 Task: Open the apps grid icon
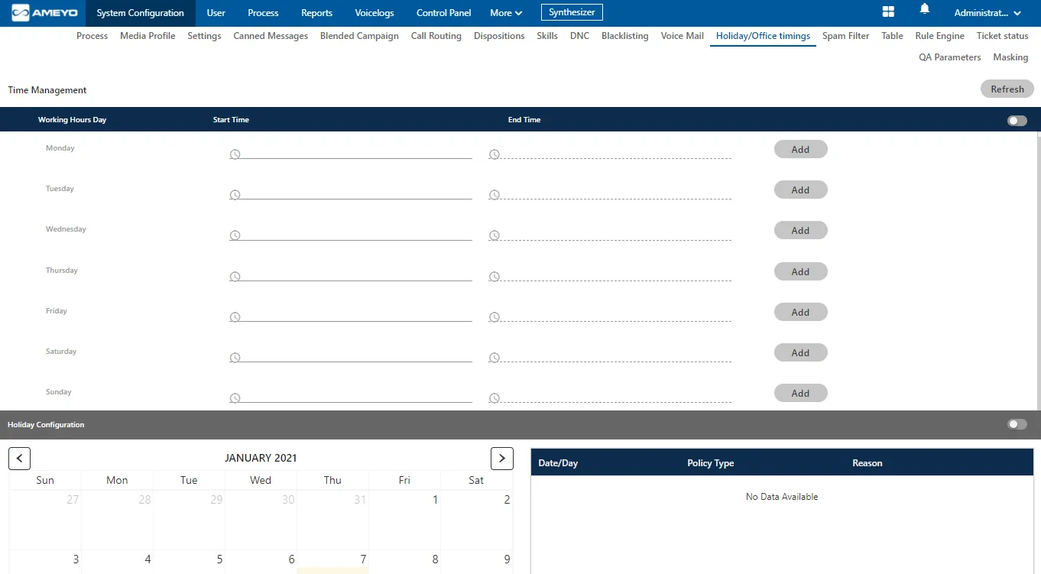coord(888,11)
